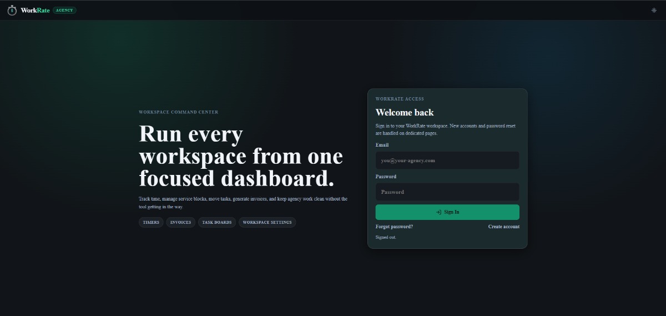Toggle the light/dark theme sun icon
The image size is (666, 316).
pyautogui.click(x=654, y=10)
